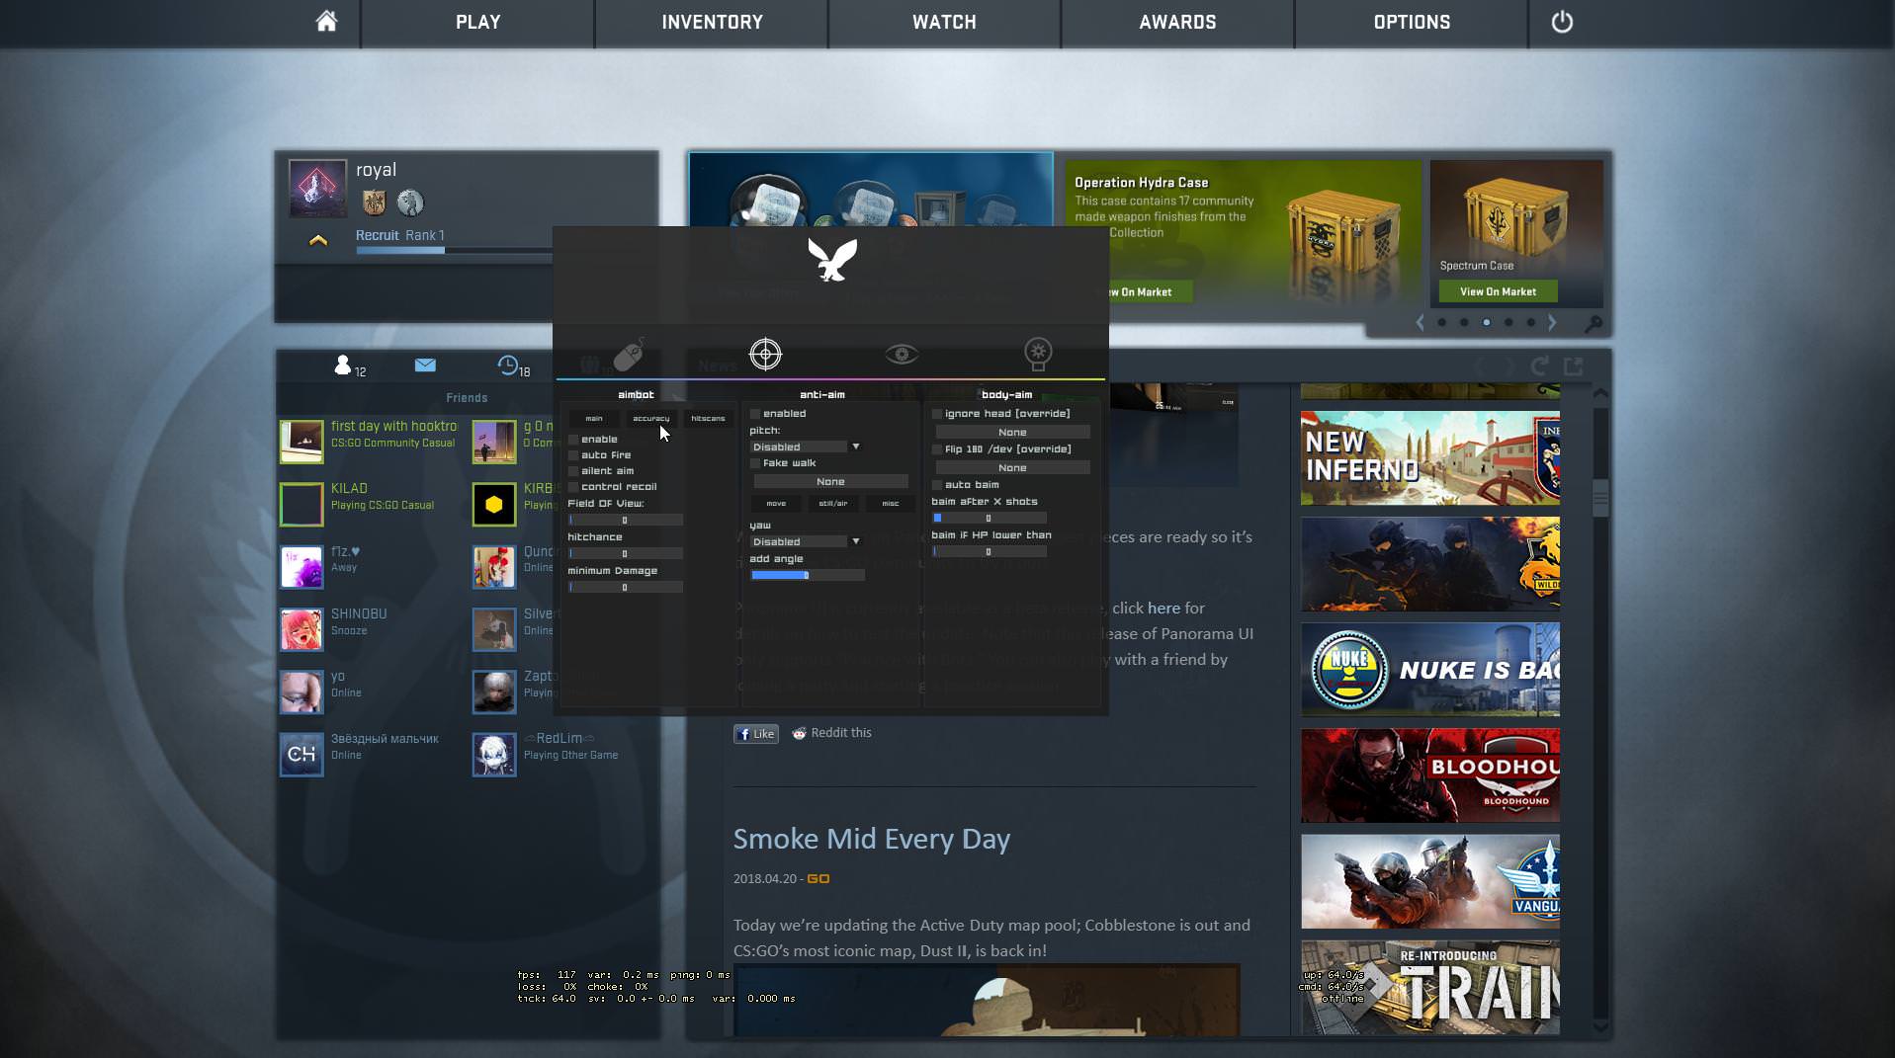Screen dimensions: 1895x1058
Task: Open recent players clock icon
Action: 507,366
